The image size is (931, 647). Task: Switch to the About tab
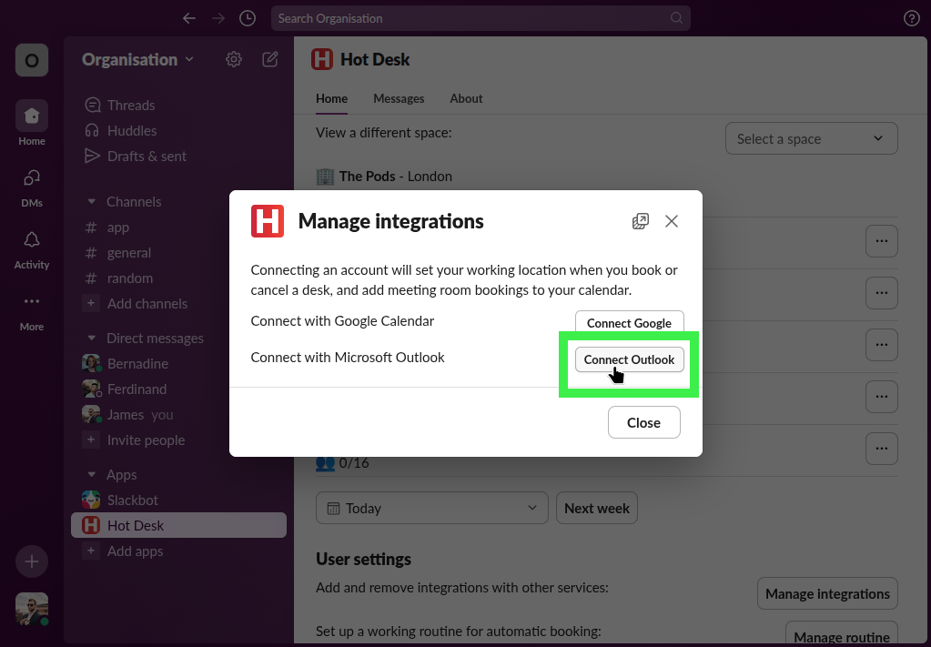(x=466, y=98)
